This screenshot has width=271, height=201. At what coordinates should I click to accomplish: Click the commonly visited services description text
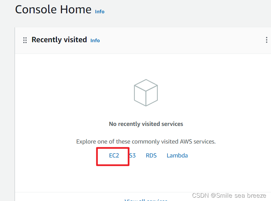click(x=146, y=141)
